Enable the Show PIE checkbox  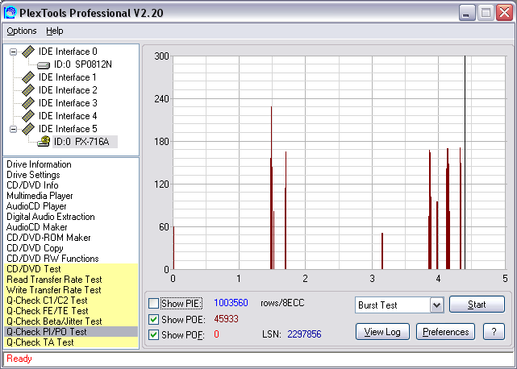[154, 303]
